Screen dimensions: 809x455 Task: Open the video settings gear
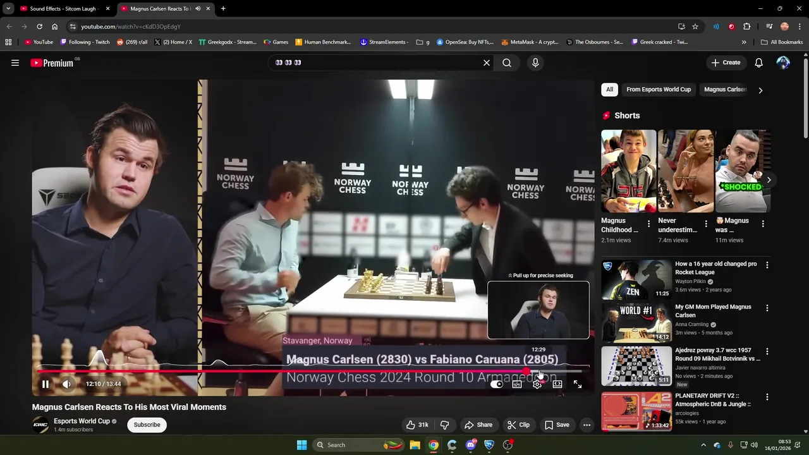click(x=537, y=384)
